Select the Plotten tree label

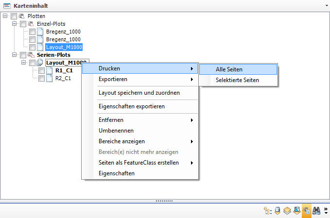pos(36,16)
